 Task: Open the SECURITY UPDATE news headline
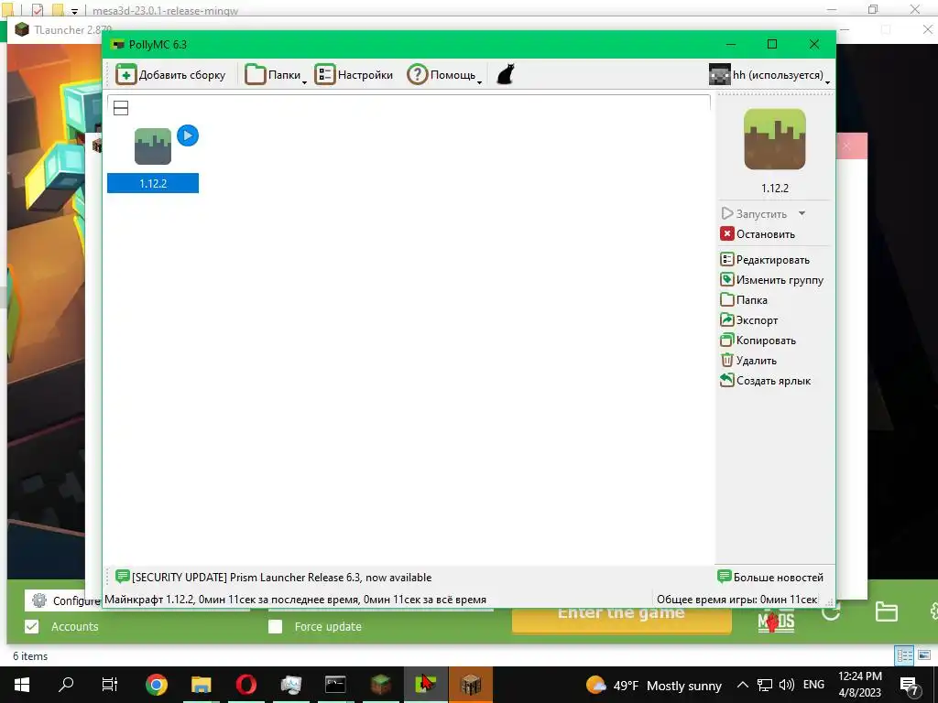(282, 578)
